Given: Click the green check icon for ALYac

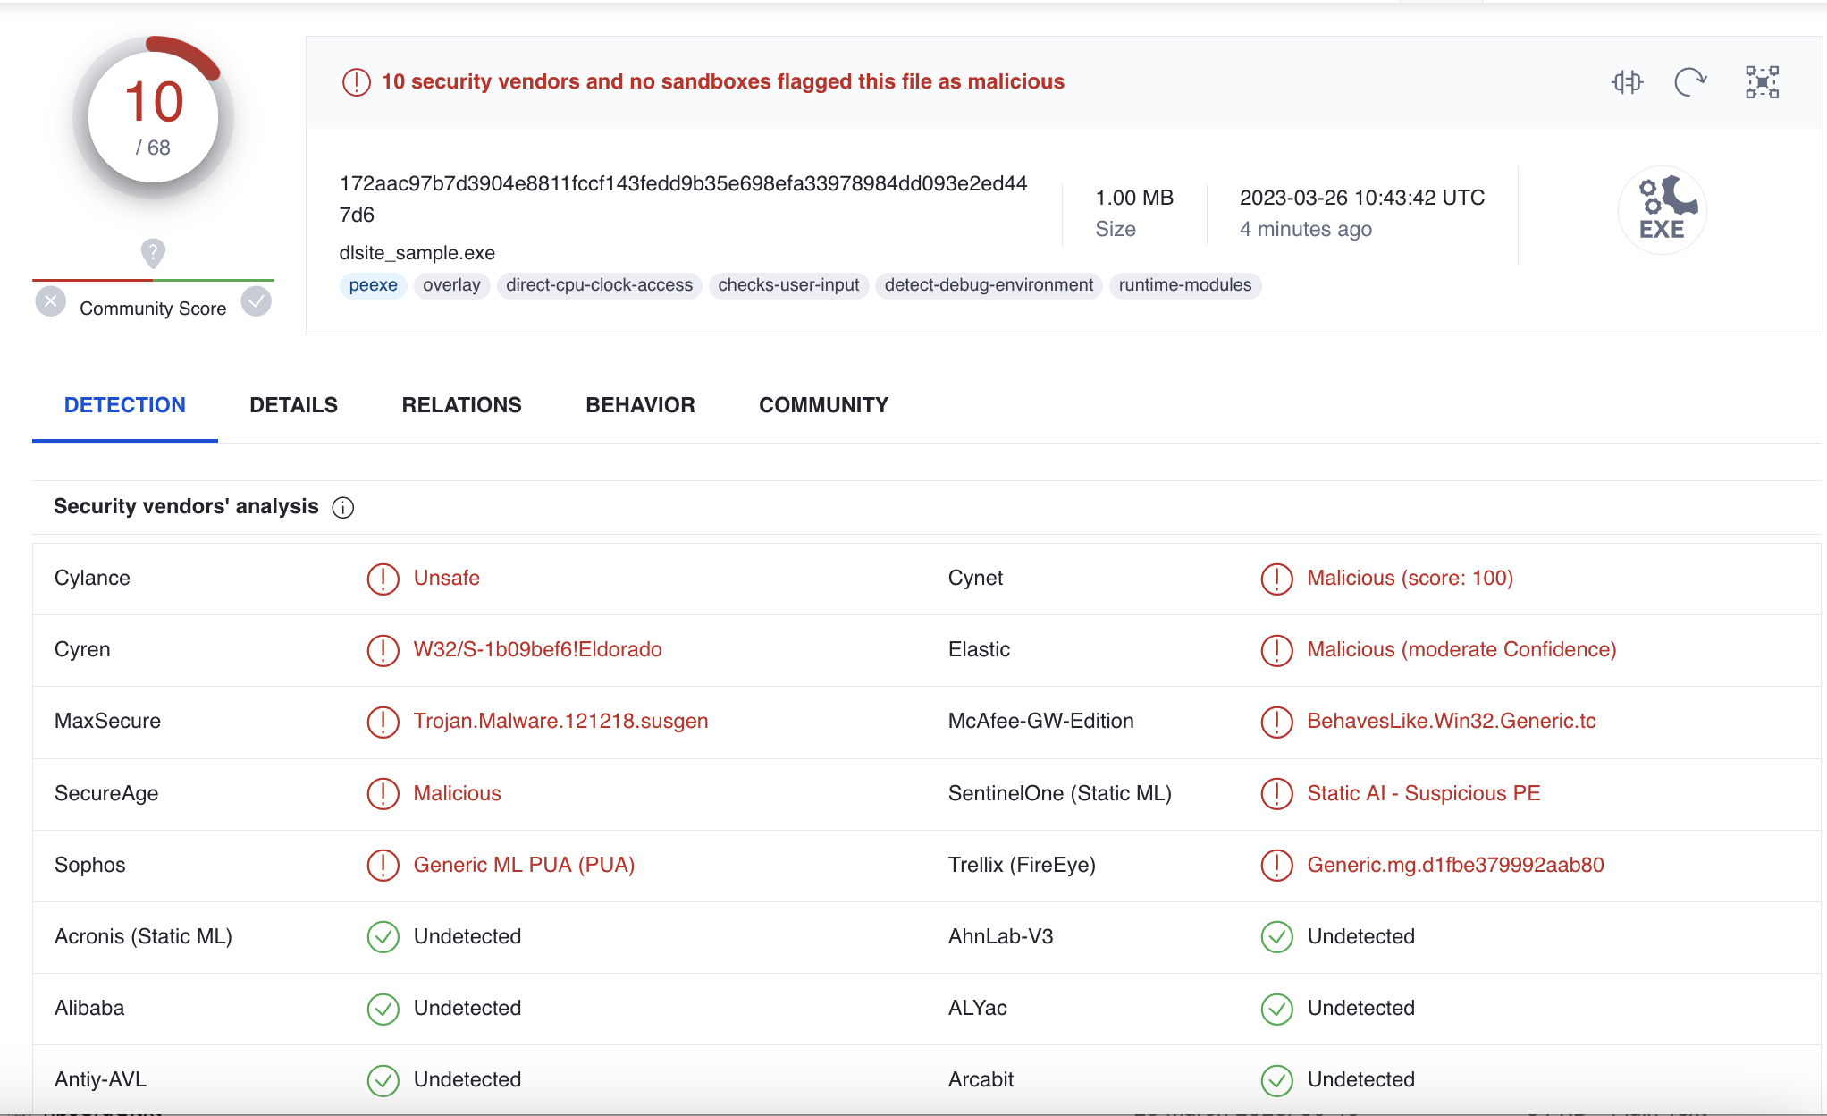Looking at the screenshot, I should [1276, 1009].
